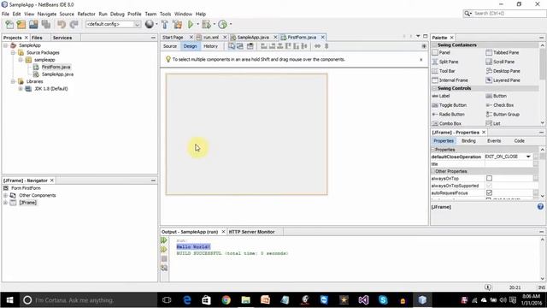
Task: Click the Re-run green arrows icon in Output
Action: tap(164, 240)
